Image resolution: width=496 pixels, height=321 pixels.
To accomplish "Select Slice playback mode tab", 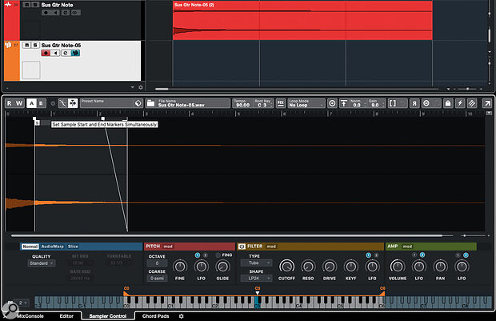I will 73,247.
